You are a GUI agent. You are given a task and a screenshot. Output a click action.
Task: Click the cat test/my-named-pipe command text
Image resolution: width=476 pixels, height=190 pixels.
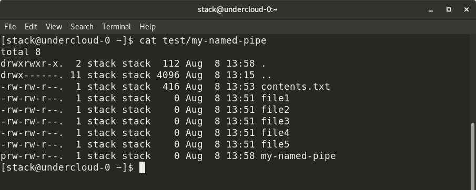(x=203, y=40)
